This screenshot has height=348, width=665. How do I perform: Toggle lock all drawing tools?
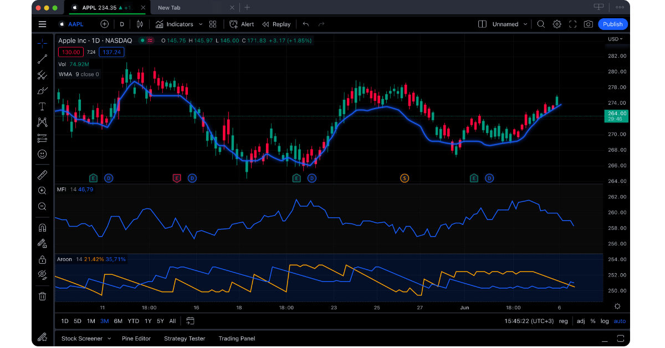(42, 259)
